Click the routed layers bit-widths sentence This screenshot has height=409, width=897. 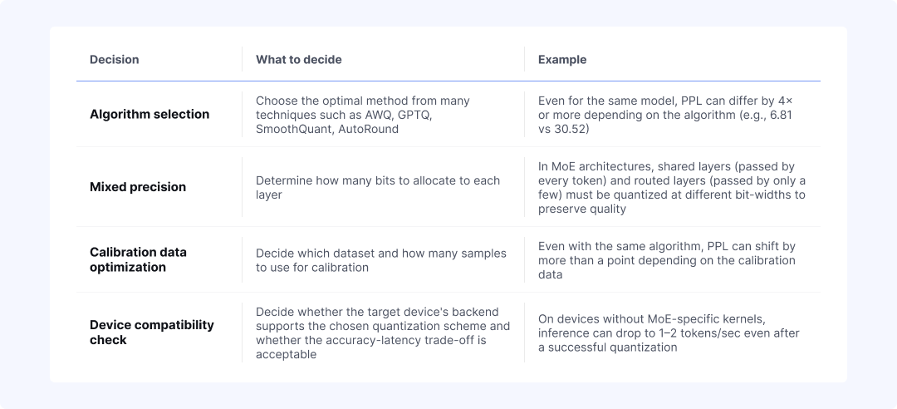(x=672, y=187)
